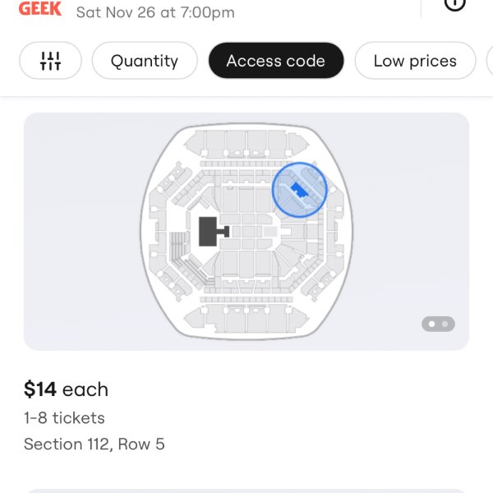Toggle the Low prices filter
Image resolution: width=493 pixels, height=493 pixels.
point(415,60)
